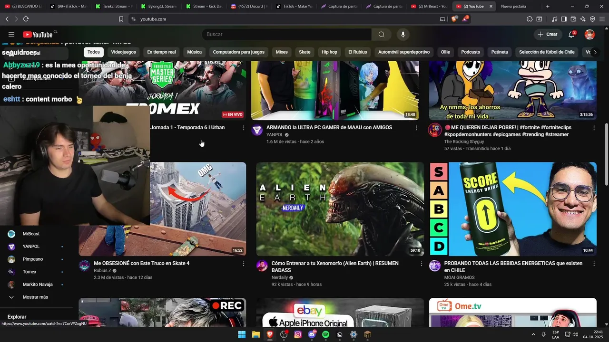Open Discord from the taskbar
The height and width of the screenshot is (342, 609).
[312, 334]
